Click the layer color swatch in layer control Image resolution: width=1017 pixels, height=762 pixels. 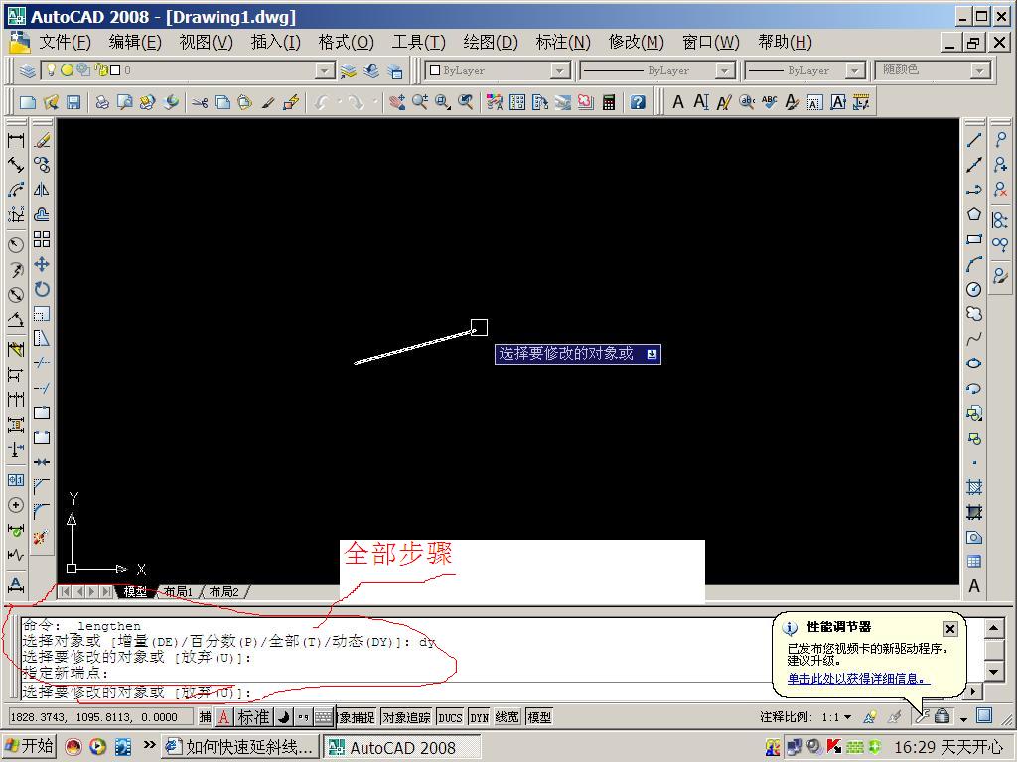click(x=115, y=70)
